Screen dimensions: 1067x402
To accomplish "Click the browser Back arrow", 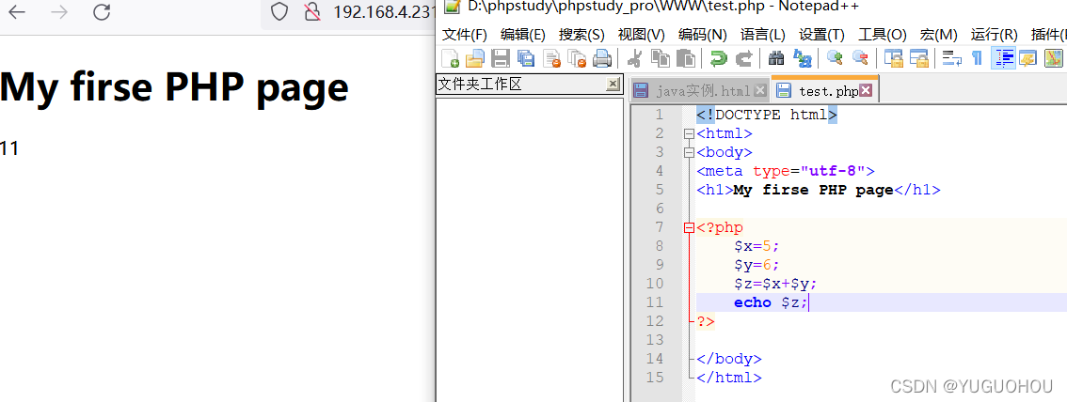I will tap(17, 11).
